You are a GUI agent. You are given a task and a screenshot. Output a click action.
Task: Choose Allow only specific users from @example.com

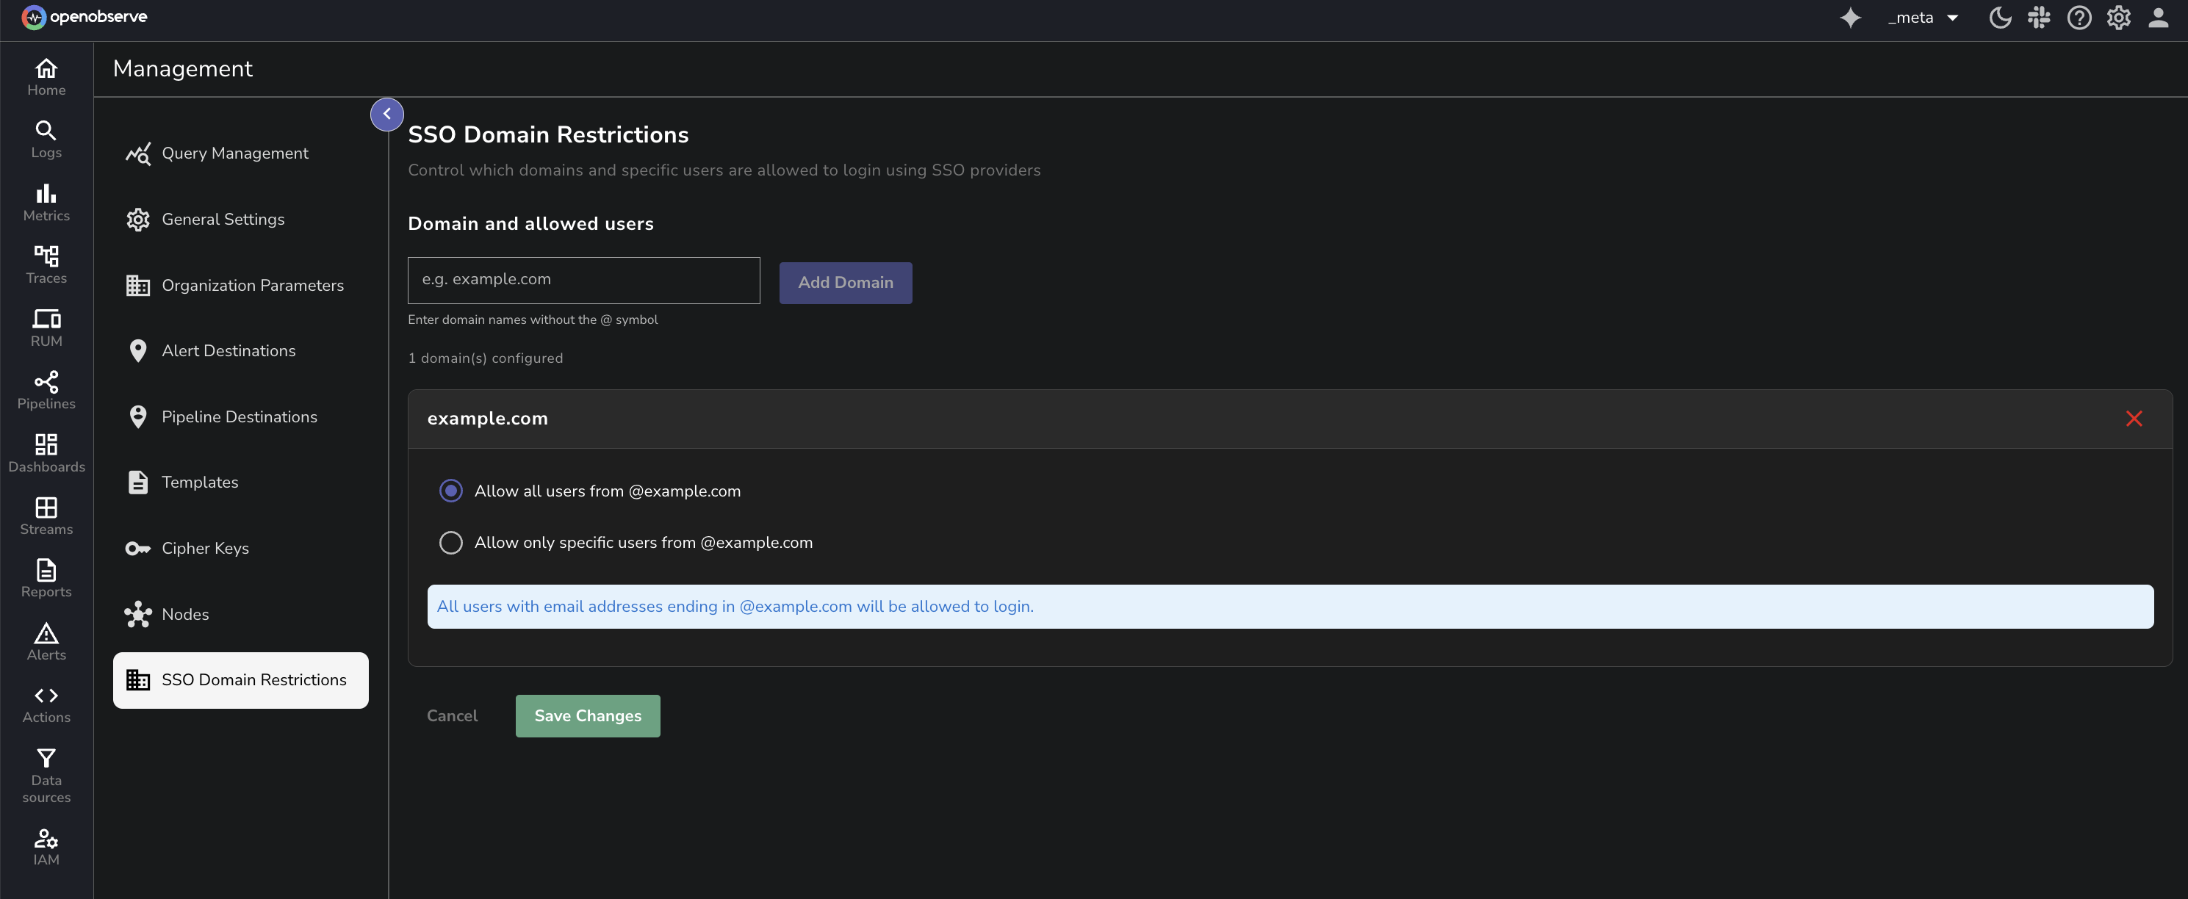pyautogui.click(x=451, y=543)
